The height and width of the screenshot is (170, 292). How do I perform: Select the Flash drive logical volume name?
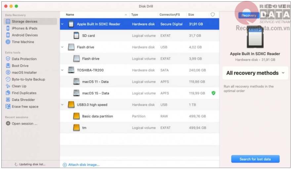pos(91,58)
